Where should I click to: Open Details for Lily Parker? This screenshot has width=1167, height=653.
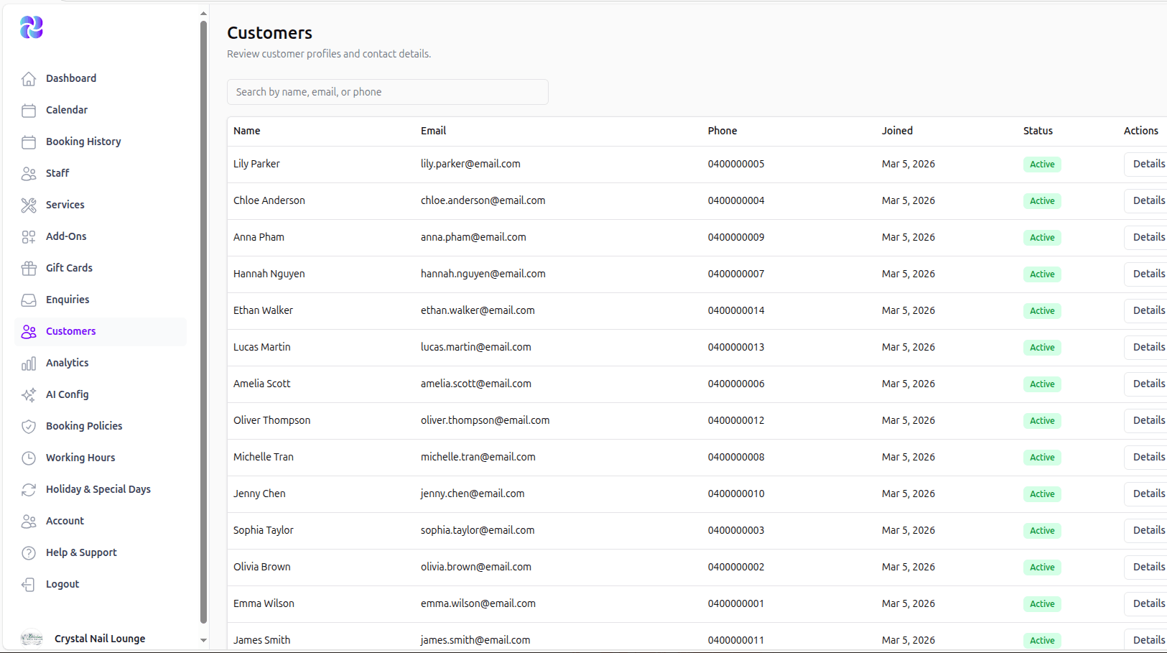tap(1148, 164)
